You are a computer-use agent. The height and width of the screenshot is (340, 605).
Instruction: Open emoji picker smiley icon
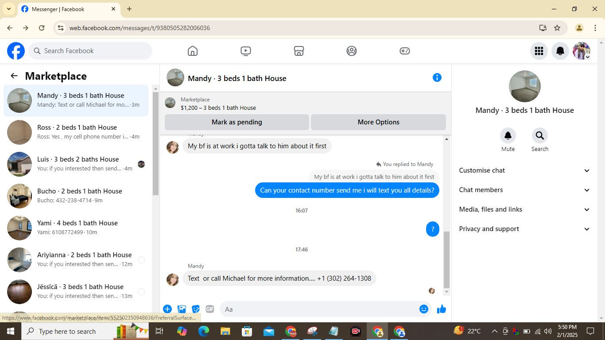424,309
